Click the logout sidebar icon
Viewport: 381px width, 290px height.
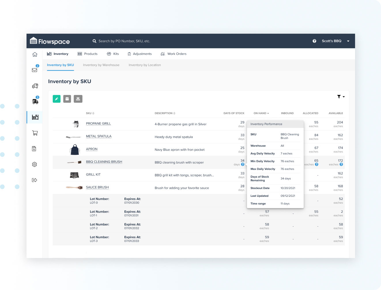[35, 180]
